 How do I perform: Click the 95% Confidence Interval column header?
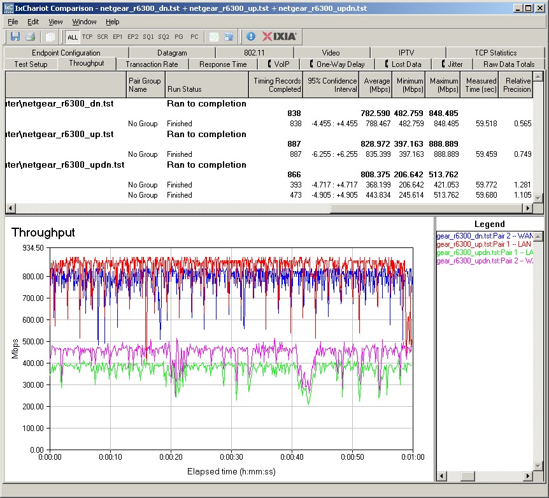(x=331, y=85)
